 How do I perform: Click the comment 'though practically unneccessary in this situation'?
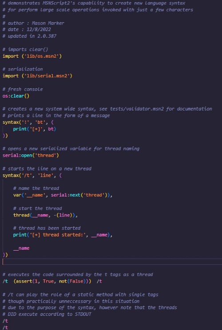tap(71, 301)
